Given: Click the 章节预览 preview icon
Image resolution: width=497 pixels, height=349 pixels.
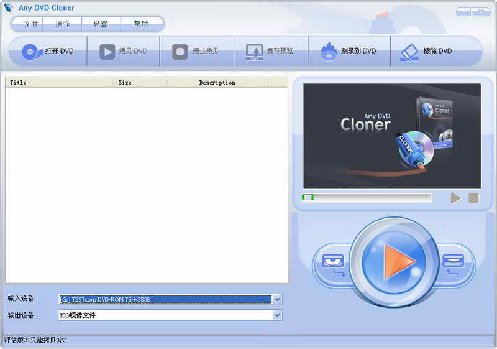Looking at the screenshot, I should click(255, 52).
